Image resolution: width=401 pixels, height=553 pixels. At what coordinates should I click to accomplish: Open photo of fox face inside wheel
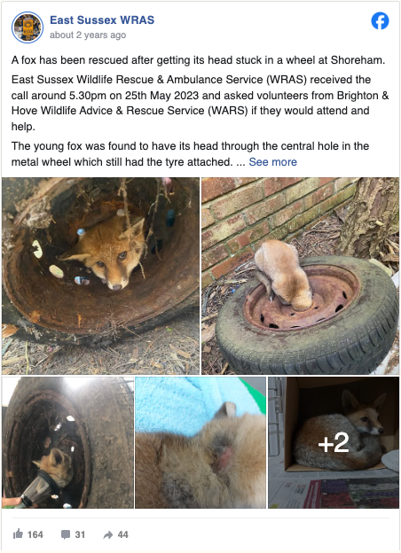(x=100, y=276)
